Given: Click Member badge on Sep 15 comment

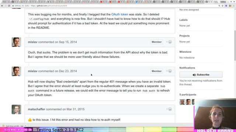Looking at the screenshot, I should [x=156, y=42].
